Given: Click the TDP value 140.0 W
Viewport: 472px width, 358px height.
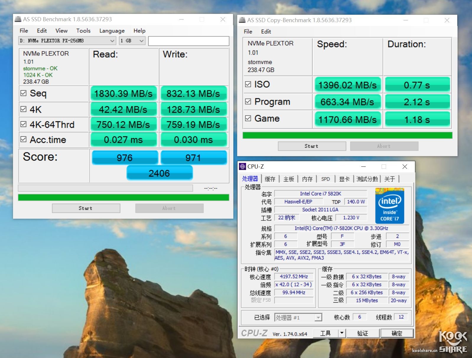Looking at the screenshot, I should (x=356, y=202).
